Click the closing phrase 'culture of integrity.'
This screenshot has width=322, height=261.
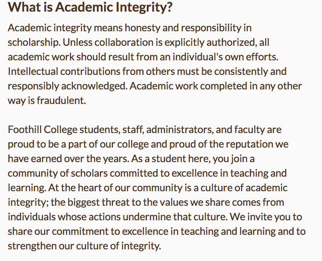[118, 246]
